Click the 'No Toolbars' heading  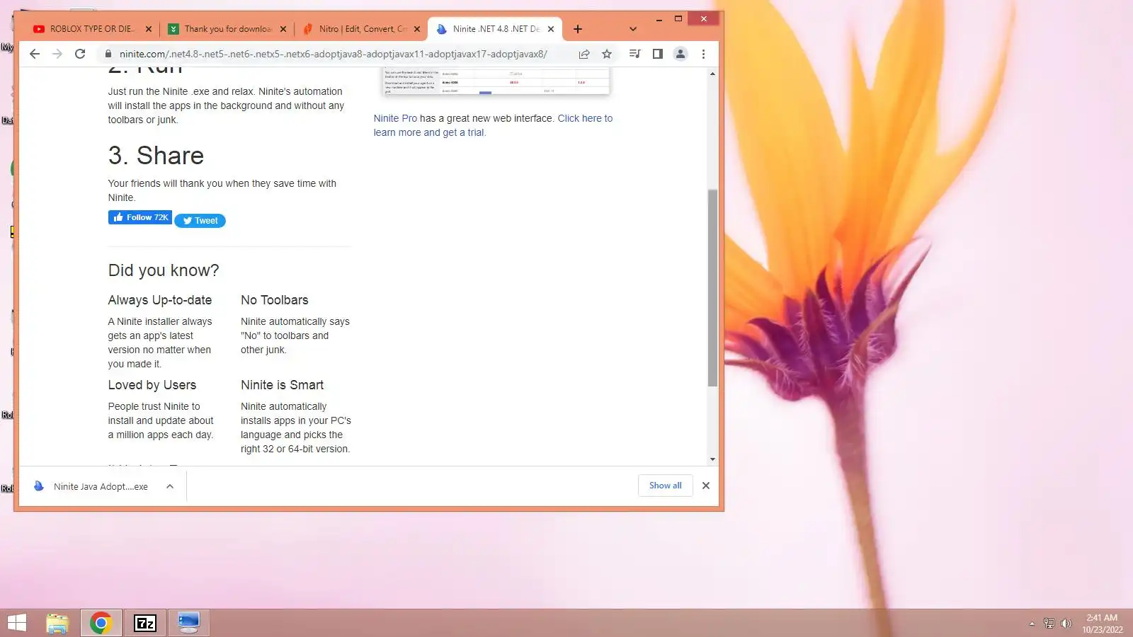pos(275,300)
